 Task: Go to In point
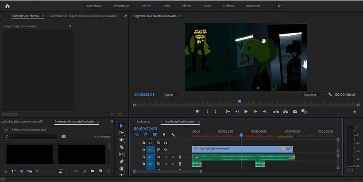[x=228, y=111]
